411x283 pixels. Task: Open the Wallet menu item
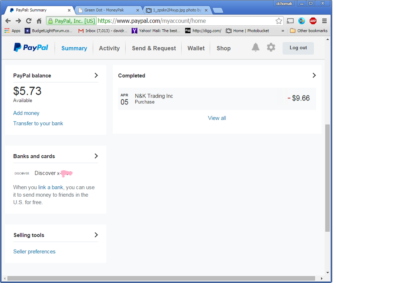[196, 48]
